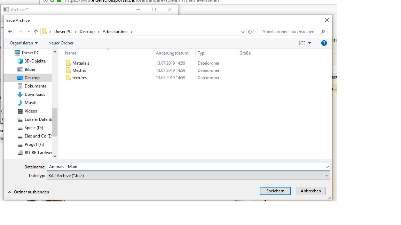This screenshot has height=225, width=401.
Task: Click the up one level arrow
Action: [x=36, y=32]
